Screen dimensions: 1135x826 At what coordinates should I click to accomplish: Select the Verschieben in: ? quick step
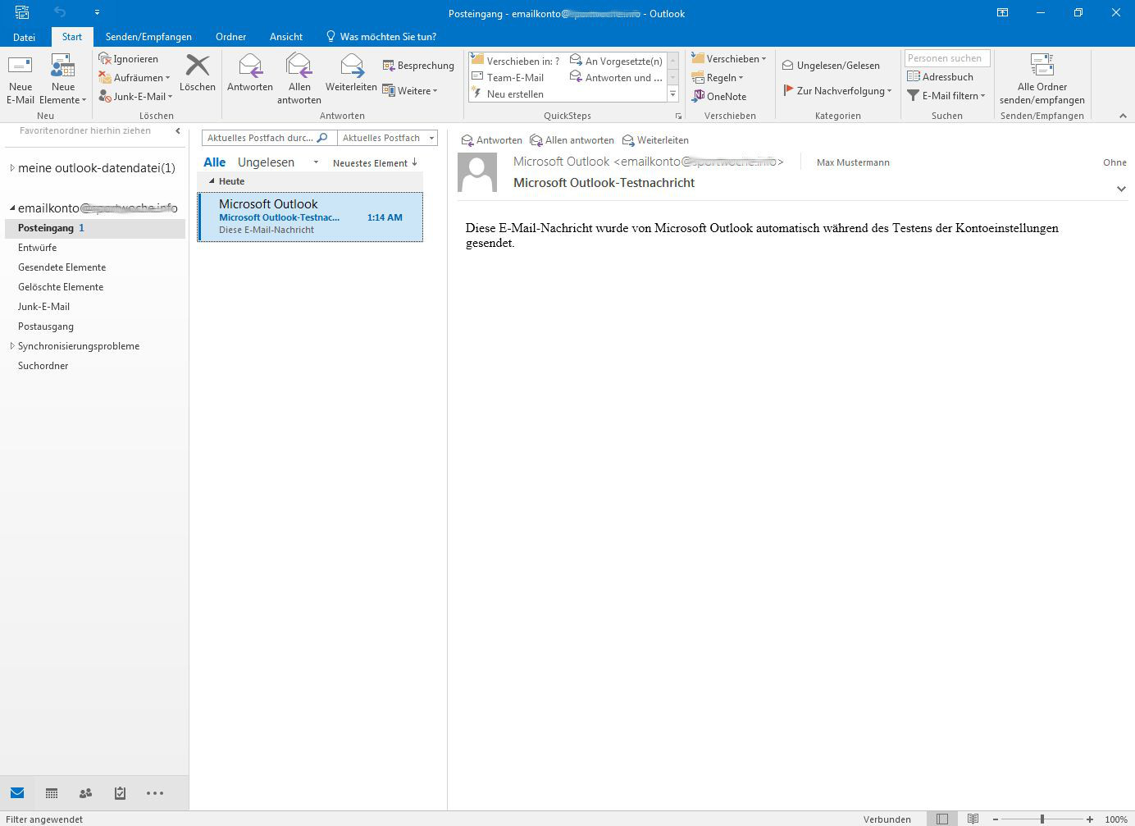[515, 61]
